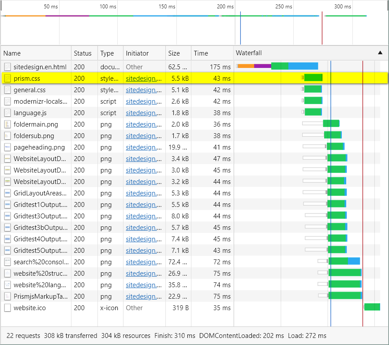Open initiator link for general.css
The width and height of the screenshot is (389, 345).
click(144, 90)
